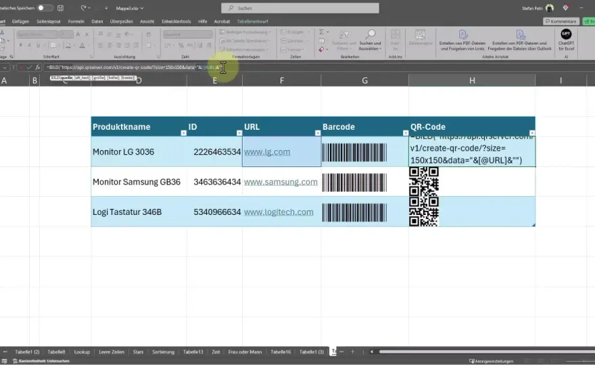The height and width of the screenshot is (365, 595).
Task: Open the number format combo box
Action: [187, 34]
